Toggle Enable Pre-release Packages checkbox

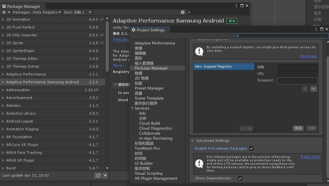[x=251, y=149]
